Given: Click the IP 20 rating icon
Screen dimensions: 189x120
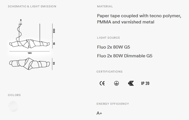Looking at the screenshot, I should (145, 83).
